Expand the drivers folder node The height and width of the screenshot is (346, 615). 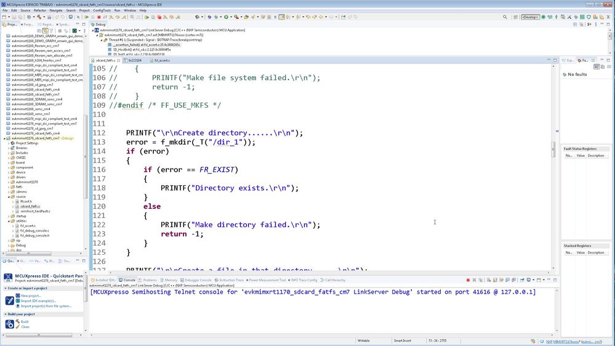point(9,177)
